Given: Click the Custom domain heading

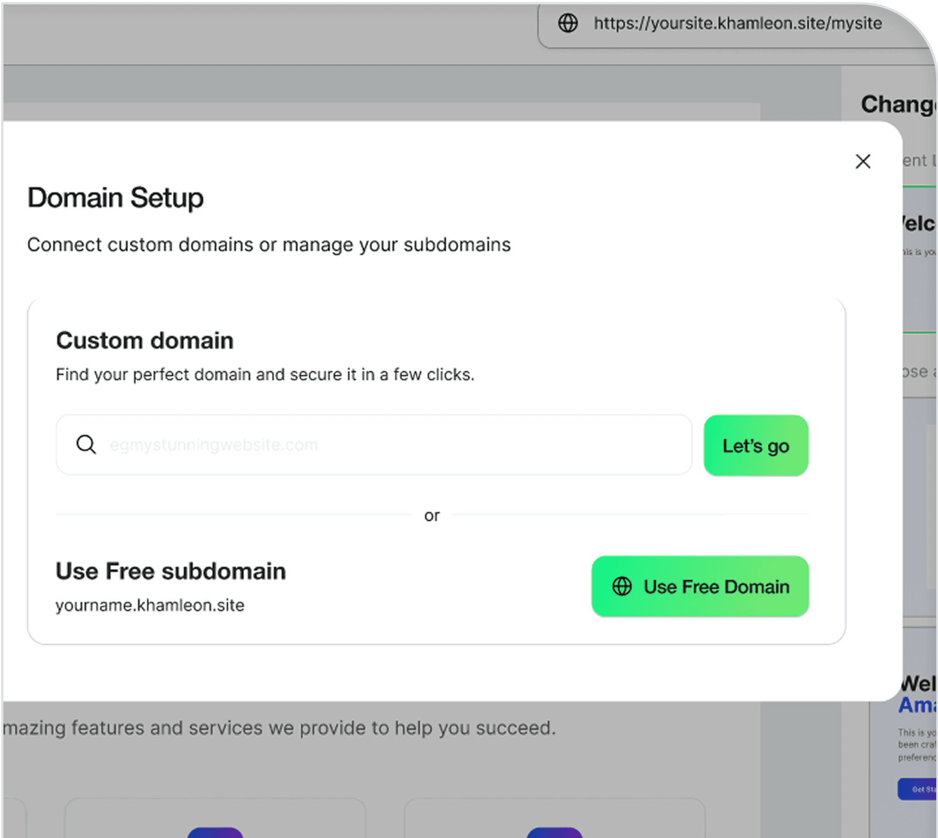Looking at the screenshot, I should pyautogui.click(x=145, y=339).
